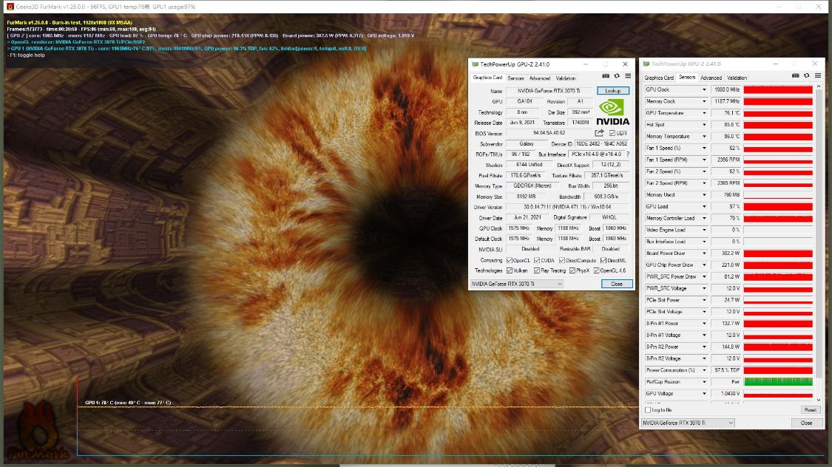Open the hamburger menu in GPU-Z Graphics Card window
The image size is (832, 467).
(x=628, y=76)
